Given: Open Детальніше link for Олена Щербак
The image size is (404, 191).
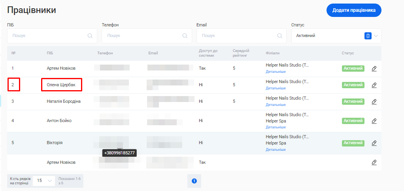Looking at the screenshot, I should (276, 88).
